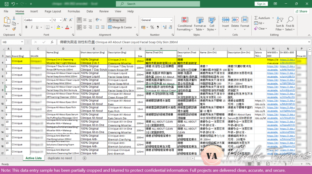The width and height of the screenshot is (312, 174).
Task: Click the AutoSum button
Action: click(263, 18)
